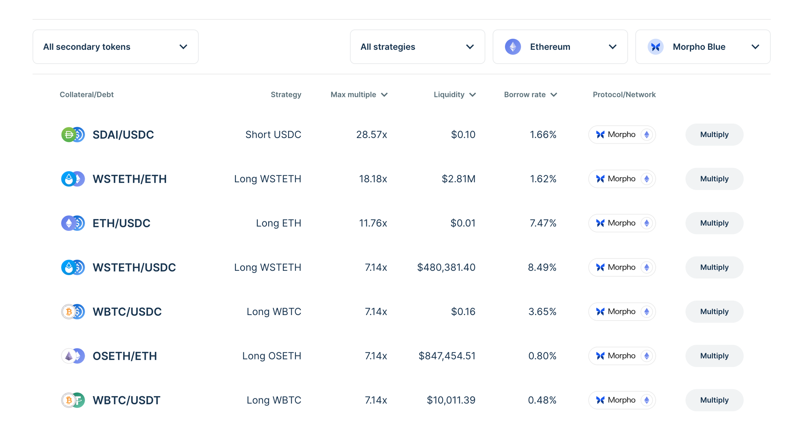Sort by Borrow rate column
This screenshot has height=434, width=791.
530,95
